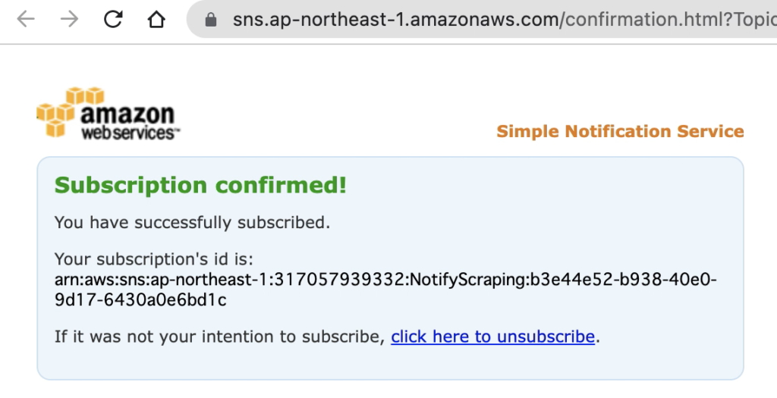
Task: Select the 'Subscription confirmed!' green heading
Action: [x=200, y=185]
